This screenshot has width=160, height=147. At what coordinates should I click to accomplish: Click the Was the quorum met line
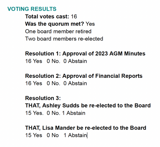60,24
